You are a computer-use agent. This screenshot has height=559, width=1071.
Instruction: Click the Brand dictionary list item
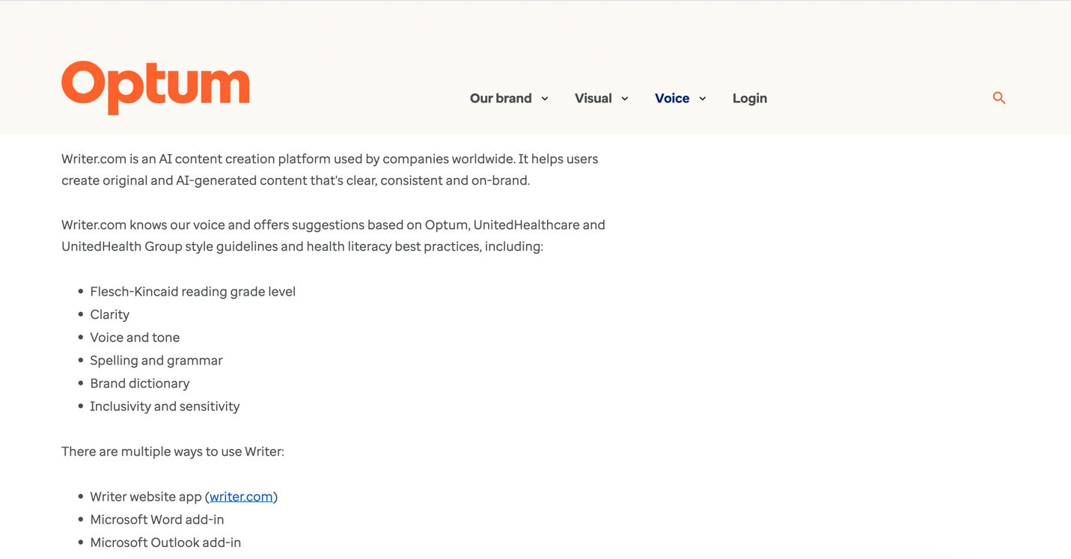coord(139,383)
